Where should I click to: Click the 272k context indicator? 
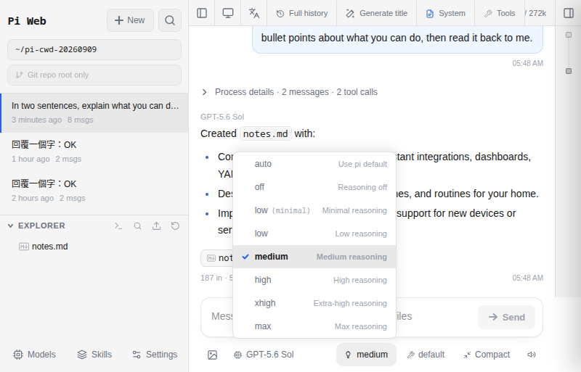[x=536, y=13]
